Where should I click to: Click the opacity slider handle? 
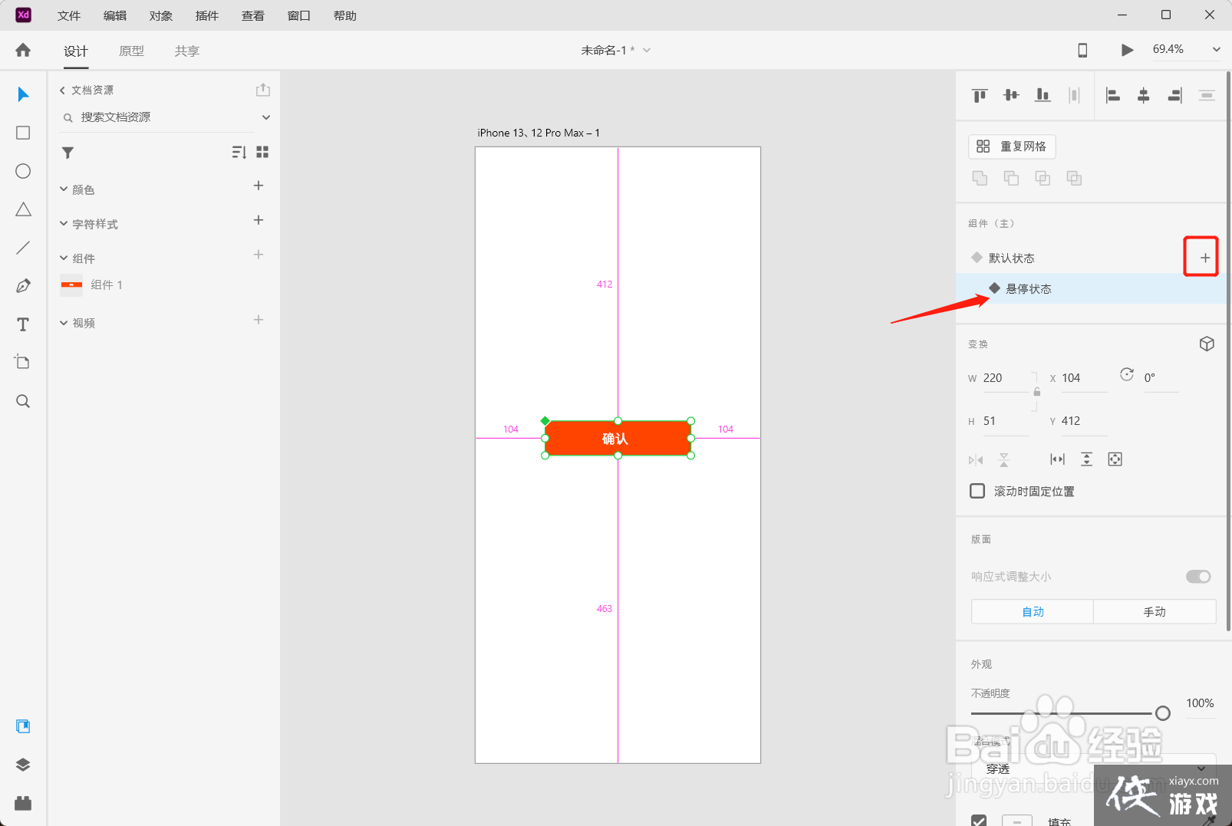[x=1163, y=713]
